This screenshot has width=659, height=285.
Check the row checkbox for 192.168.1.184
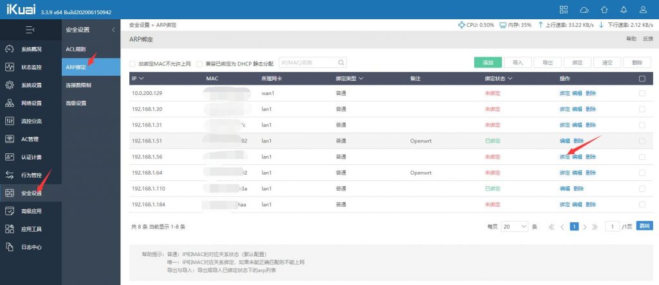pos(642,205)
